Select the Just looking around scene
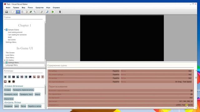This screenshot has height=112, width=200. pyautogui.click(x=15, y=32)
